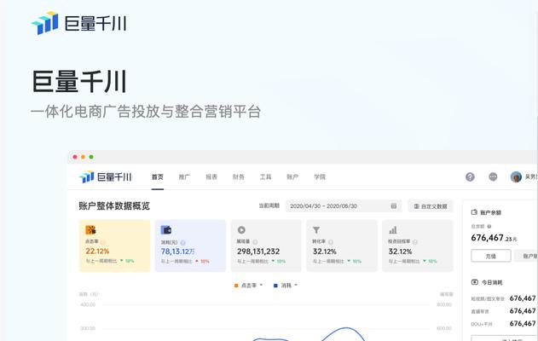Click the large 巨量千川 logo at the page top
538x341 pixels.
point(79,23)
